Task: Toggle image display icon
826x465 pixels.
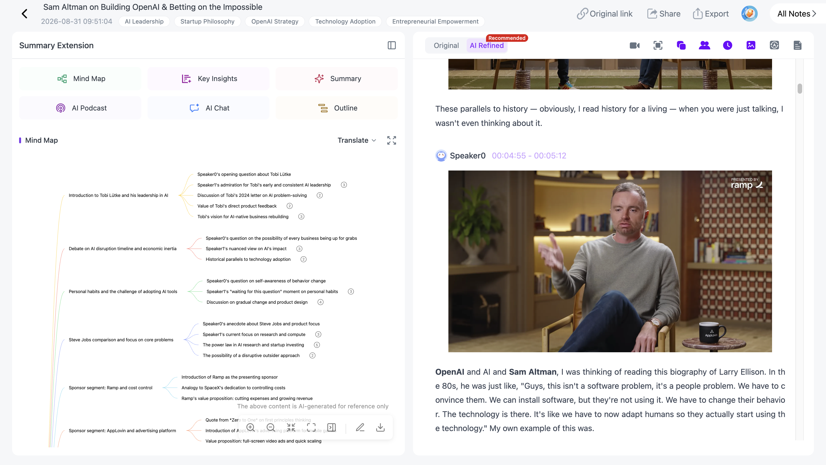Action: (x=751, y=45)
